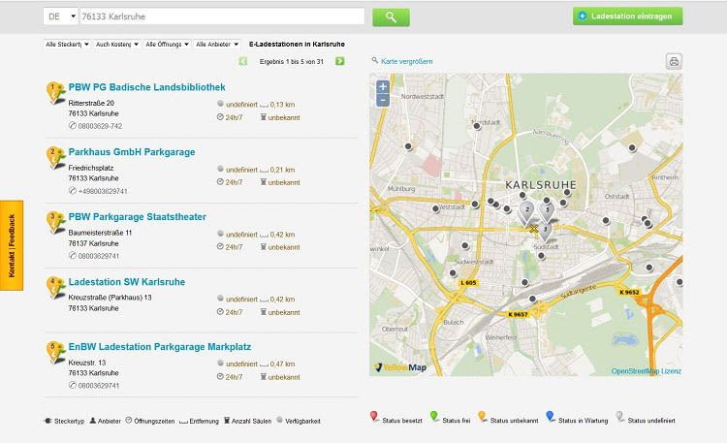Zoom out the map with minus button

(383, 100)
